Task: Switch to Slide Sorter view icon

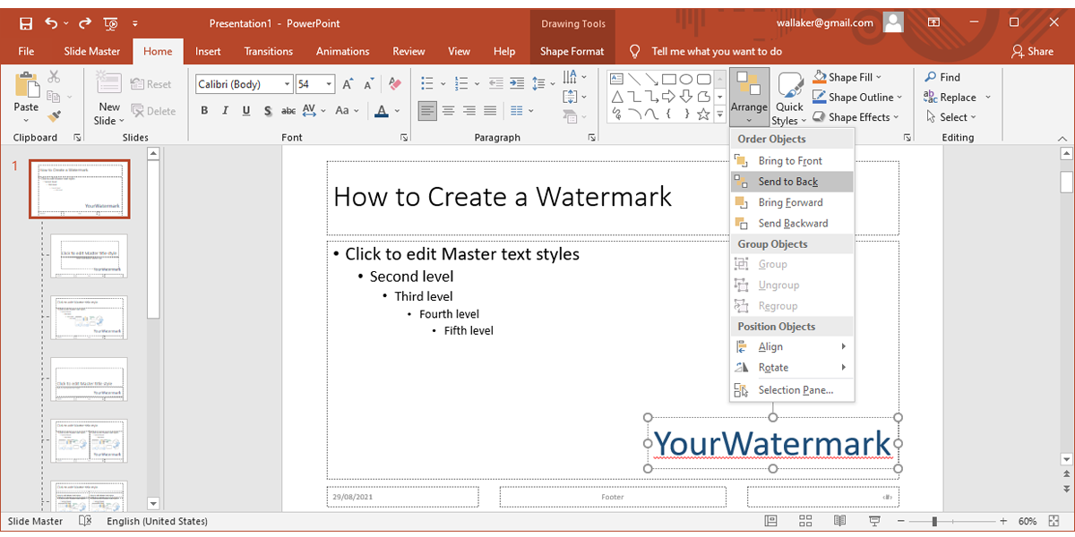Action: 804,521
